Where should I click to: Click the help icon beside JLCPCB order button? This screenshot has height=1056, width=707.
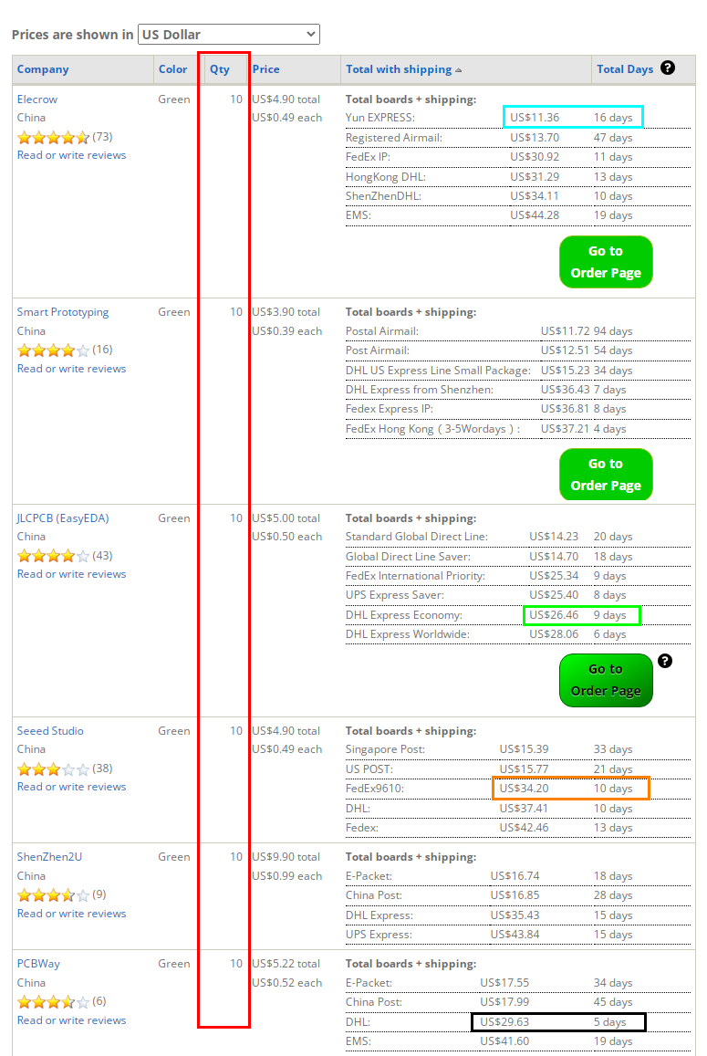pyautogui.click(x=664, y=661)
